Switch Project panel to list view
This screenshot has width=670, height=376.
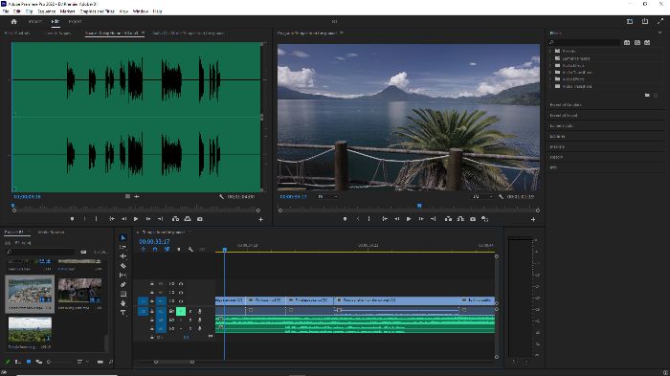pyautogui.click(x=18, y=362)
